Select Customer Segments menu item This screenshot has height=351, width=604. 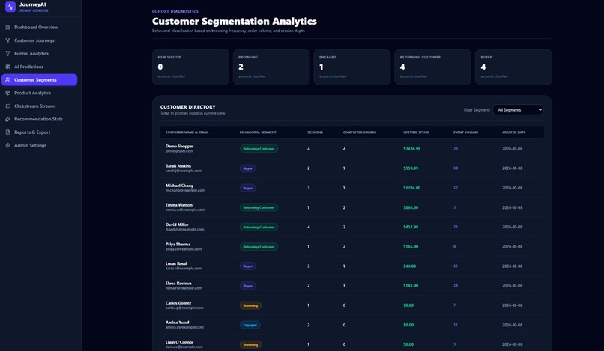pos(39,79)
